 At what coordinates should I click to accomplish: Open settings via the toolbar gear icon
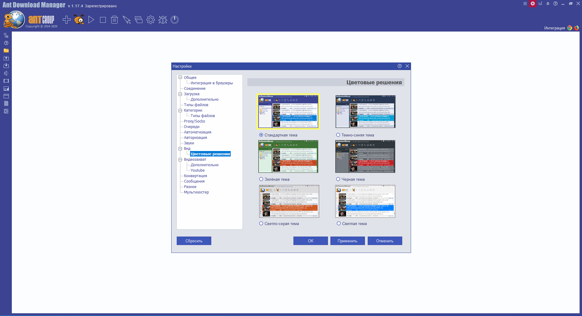tap(150, 20)
